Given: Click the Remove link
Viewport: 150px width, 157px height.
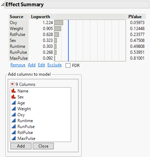Looking at the screenshot, I should click(x=18, y=65).
